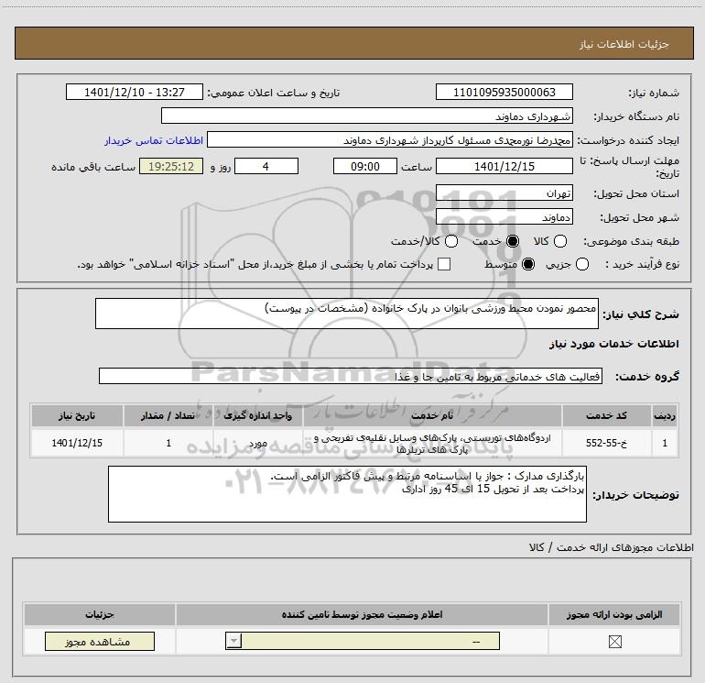This screenshot has width=705, height=683.
Task: Click the unit cell مورد
Action: (257, 443)
